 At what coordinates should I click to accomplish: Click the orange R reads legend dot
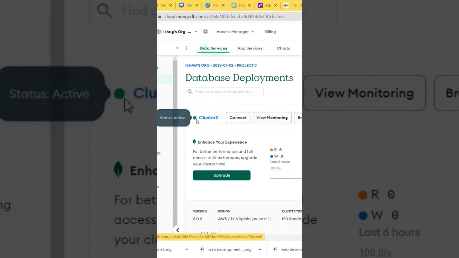click(272, 150)
